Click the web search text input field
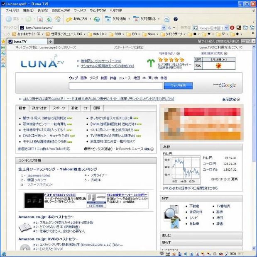 tap(116, 86)
